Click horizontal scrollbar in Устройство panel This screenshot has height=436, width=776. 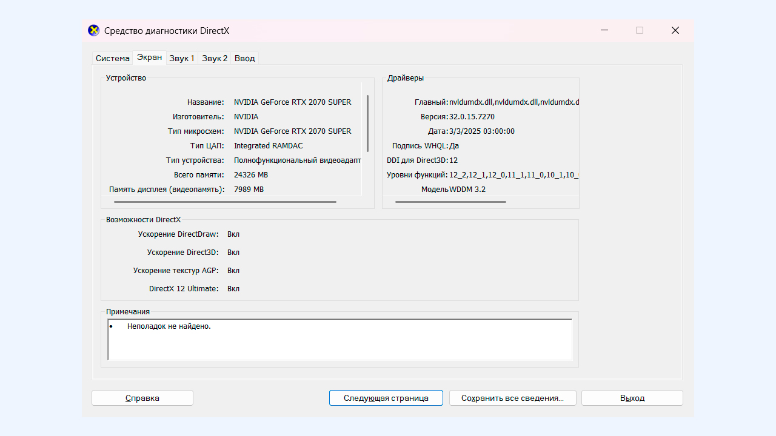tap(225, 202)
